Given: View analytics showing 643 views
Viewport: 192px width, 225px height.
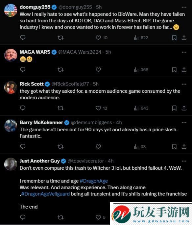Looking at the screenshot, I should [x=141, y=108].
